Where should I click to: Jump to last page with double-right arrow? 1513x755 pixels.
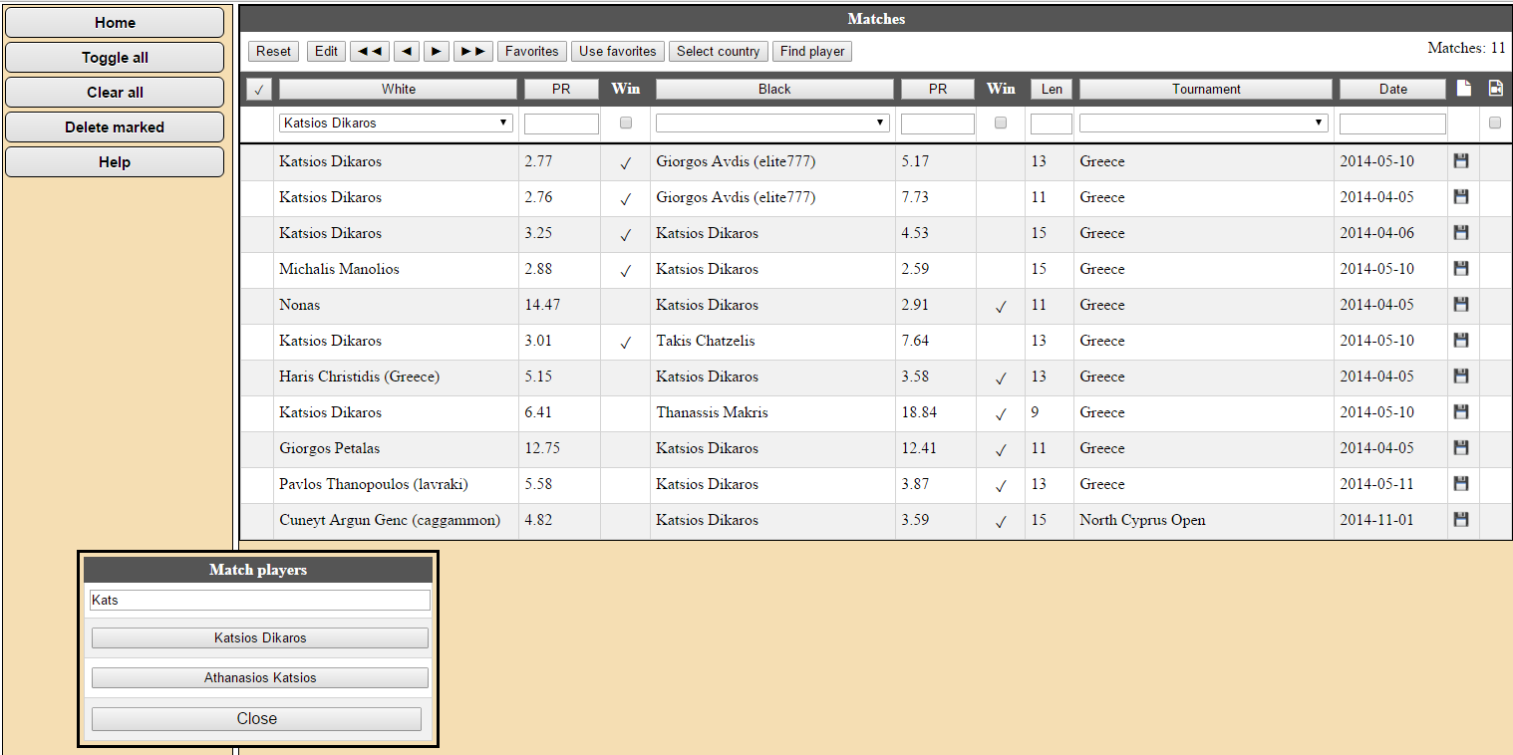(x=472, y=52)
